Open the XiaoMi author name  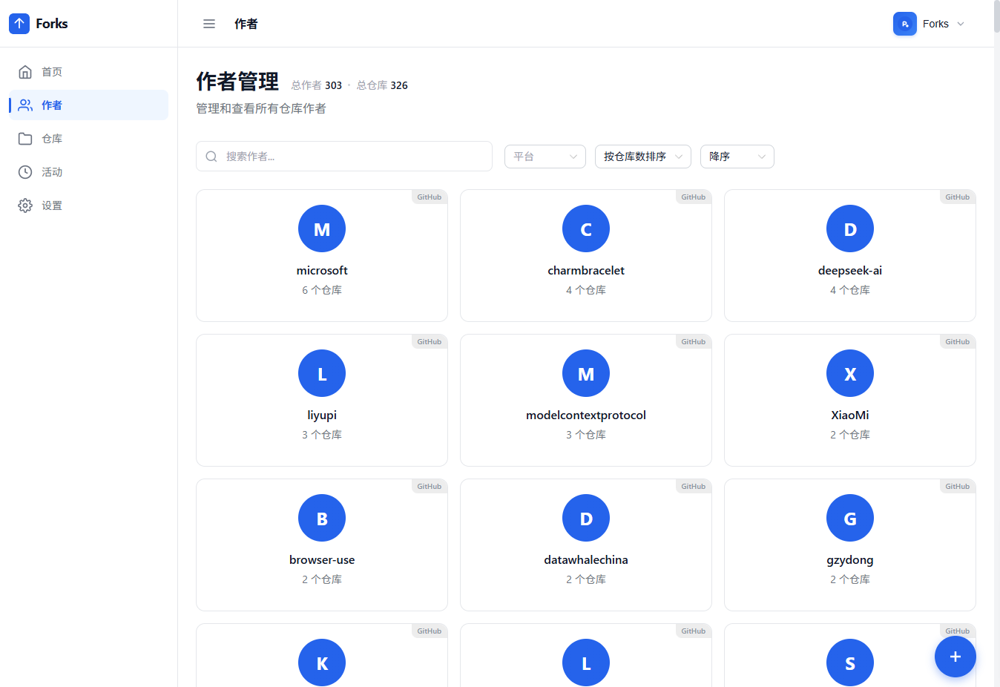click(850, 415)
